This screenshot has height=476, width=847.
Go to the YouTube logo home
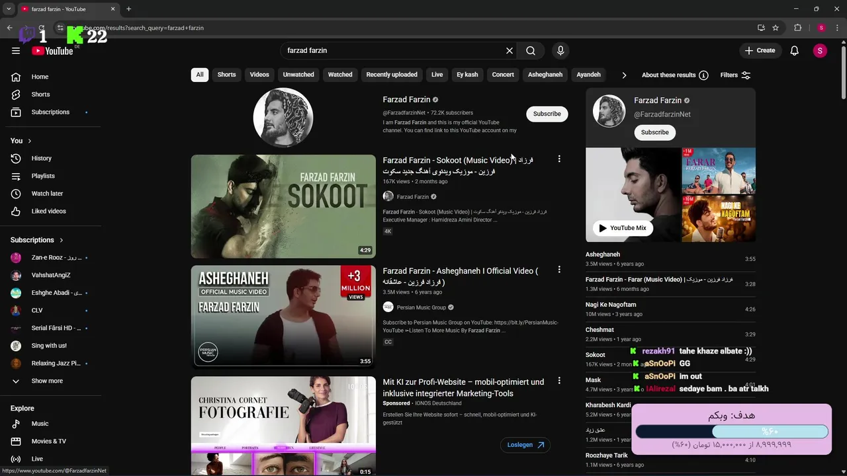point(52,51)
